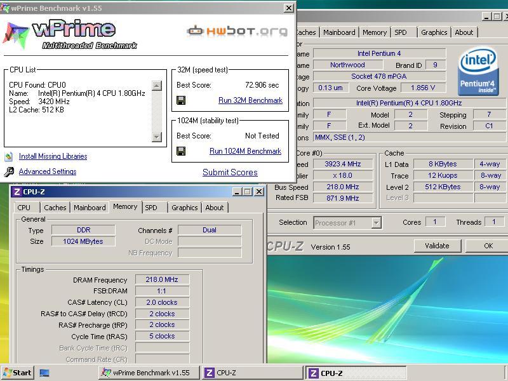The image size is (508, 381).
Task: Open Advanced Settings link
Action: (x=48, y=171)
